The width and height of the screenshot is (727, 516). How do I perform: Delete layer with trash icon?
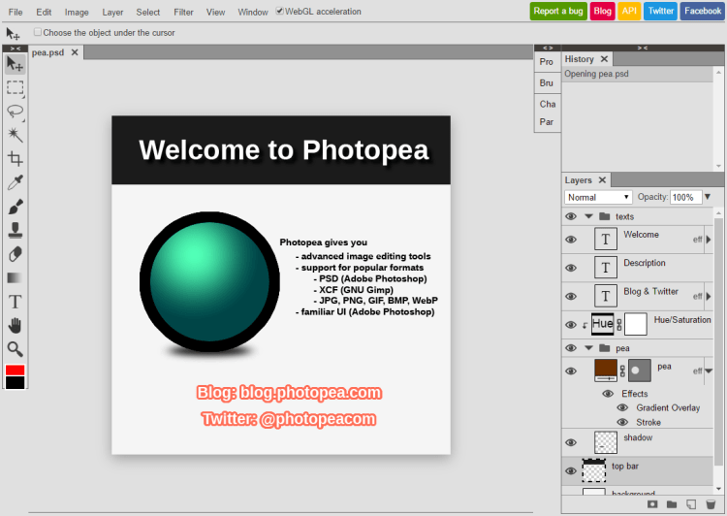(x=711, y=504)
